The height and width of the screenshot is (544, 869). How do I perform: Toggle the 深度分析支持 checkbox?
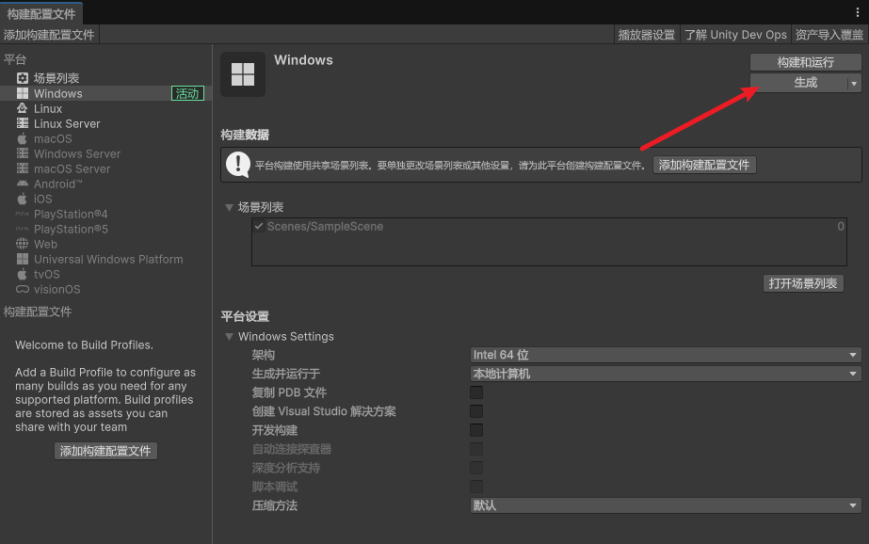click(476, 468)
